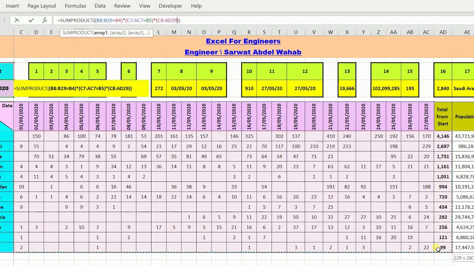Confirm formula with checkmark icon
The width and height of the screenshot is (474, 266).
click(x=31, y=20)
